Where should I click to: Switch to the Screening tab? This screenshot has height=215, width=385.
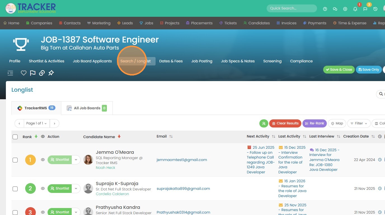[x=272, y=61]
